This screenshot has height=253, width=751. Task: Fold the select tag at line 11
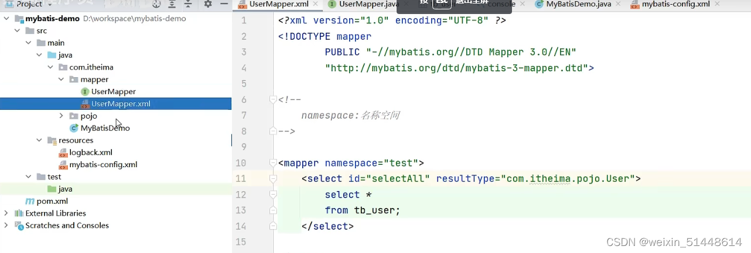pyautogui.click(x=272, y=179)
